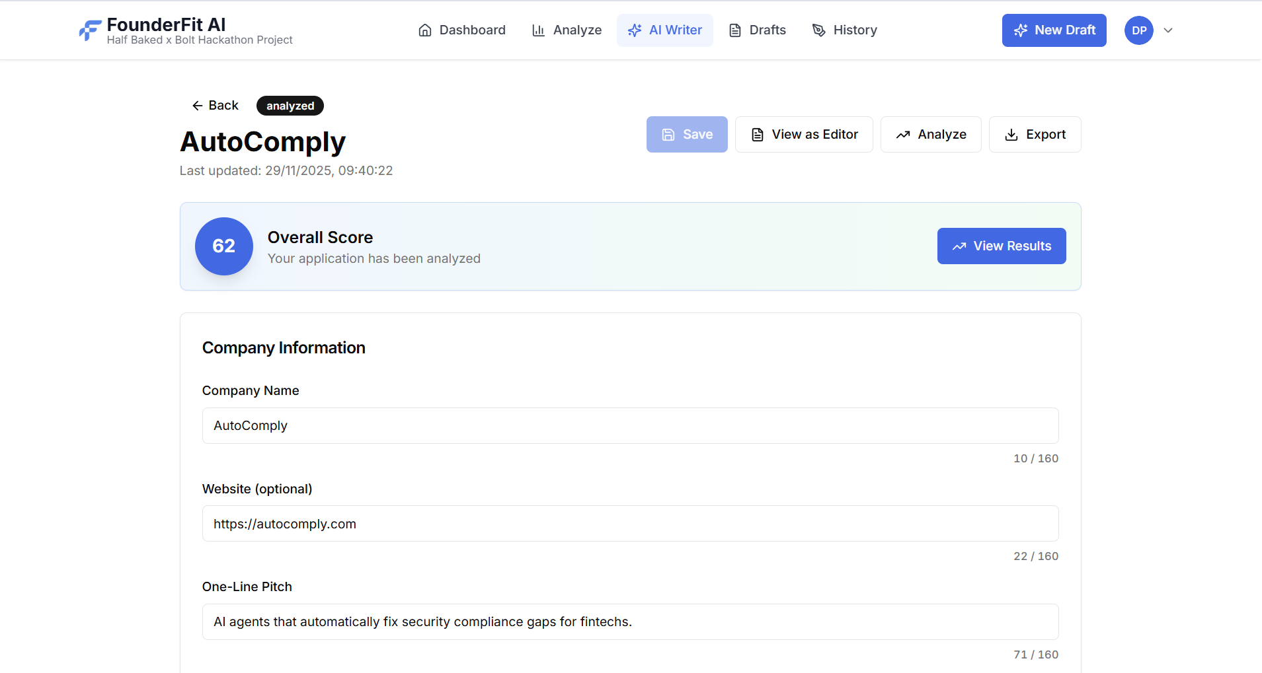Screen dimensions: 1262x673
Task: Click the History tag icon
Action: pyautogui.click(x=818, y=30)
